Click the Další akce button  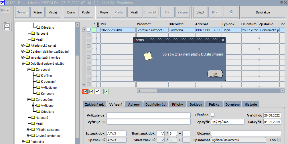263,13
